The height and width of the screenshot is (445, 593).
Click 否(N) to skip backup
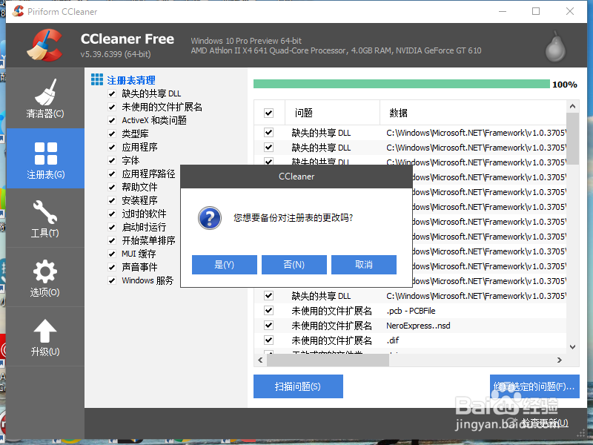coord(294,265)
